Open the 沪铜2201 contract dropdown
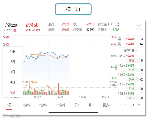This screenshot has height=119, width=148. [x=12, y=25]
